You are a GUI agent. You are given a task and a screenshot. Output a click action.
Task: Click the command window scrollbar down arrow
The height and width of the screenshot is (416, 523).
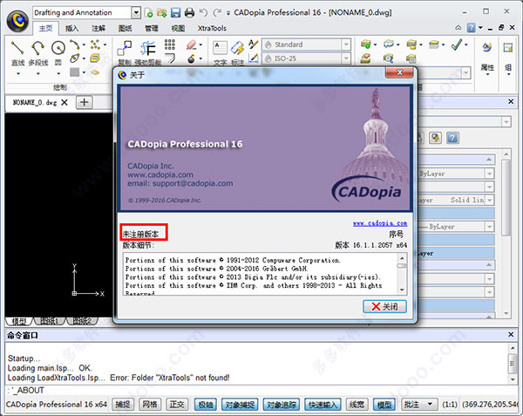pos(513,379)
